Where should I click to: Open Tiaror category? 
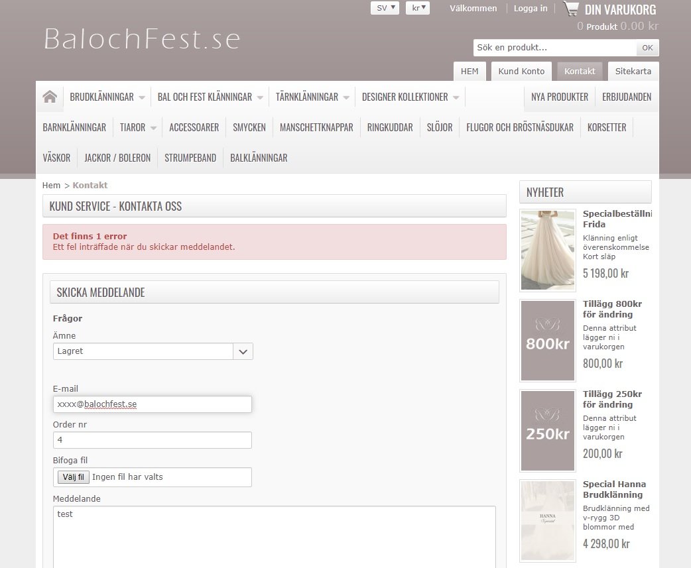[x=132, y=127]
